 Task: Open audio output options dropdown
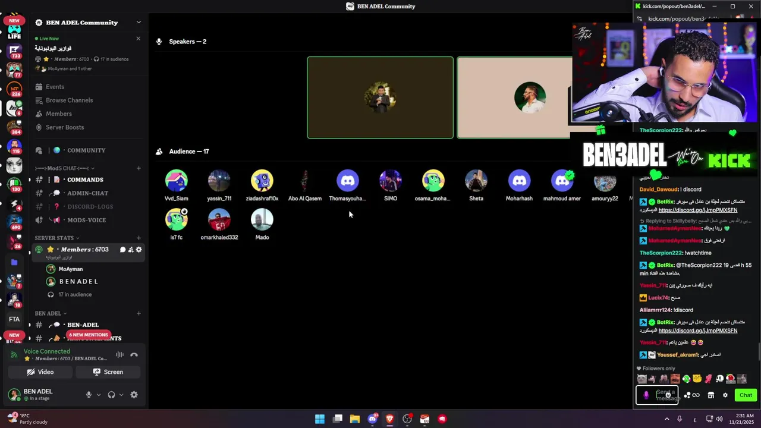(x=121, y=395)
